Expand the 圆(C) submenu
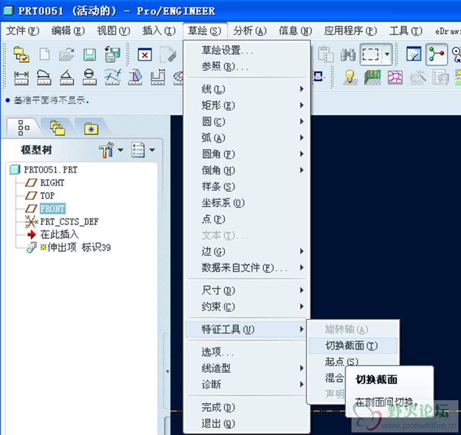Viewport: 461px width, 435px height. click(247, 121)
